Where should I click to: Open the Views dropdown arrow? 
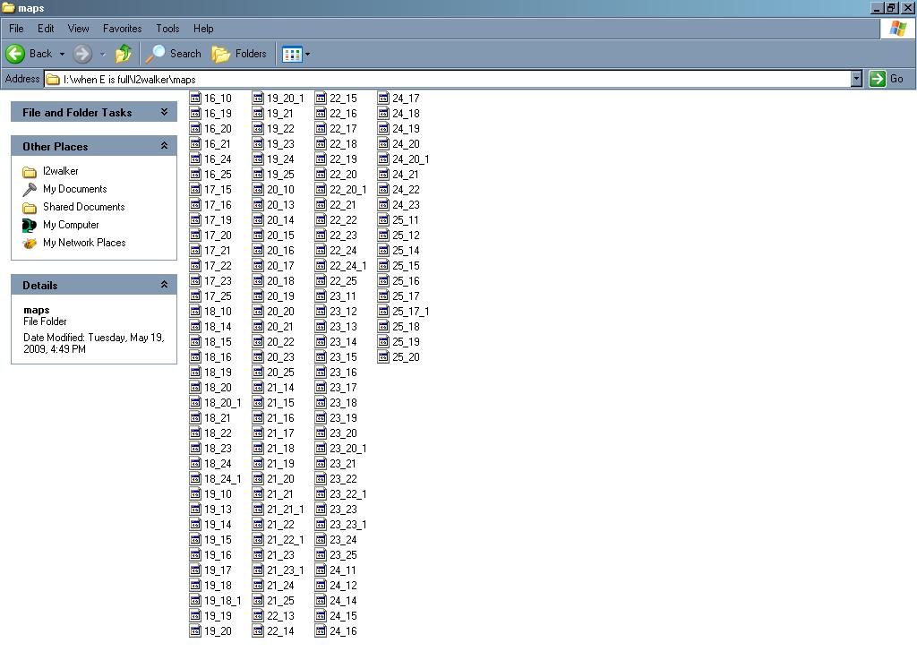[x=308, y=55]
